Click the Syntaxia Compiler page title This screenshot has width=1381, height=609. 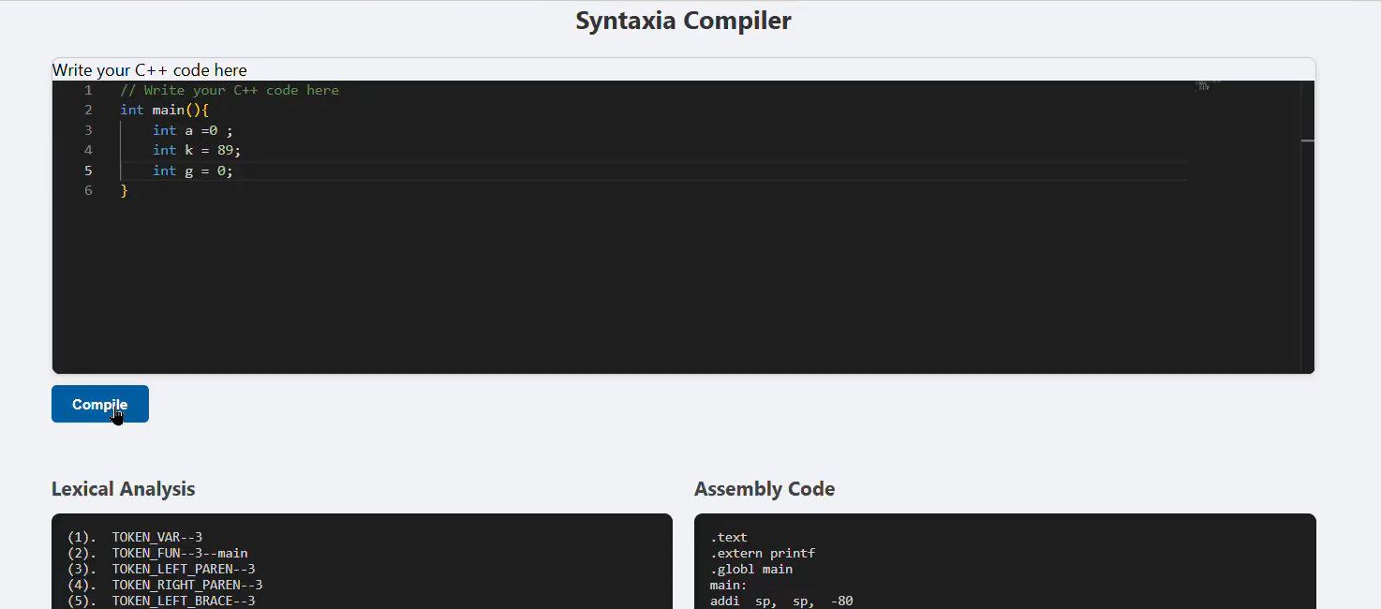[x=683, y=20]
